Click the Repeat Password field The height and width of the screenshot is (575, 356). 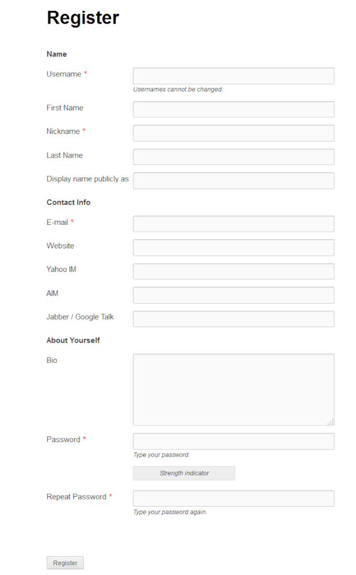click(233, 498)
